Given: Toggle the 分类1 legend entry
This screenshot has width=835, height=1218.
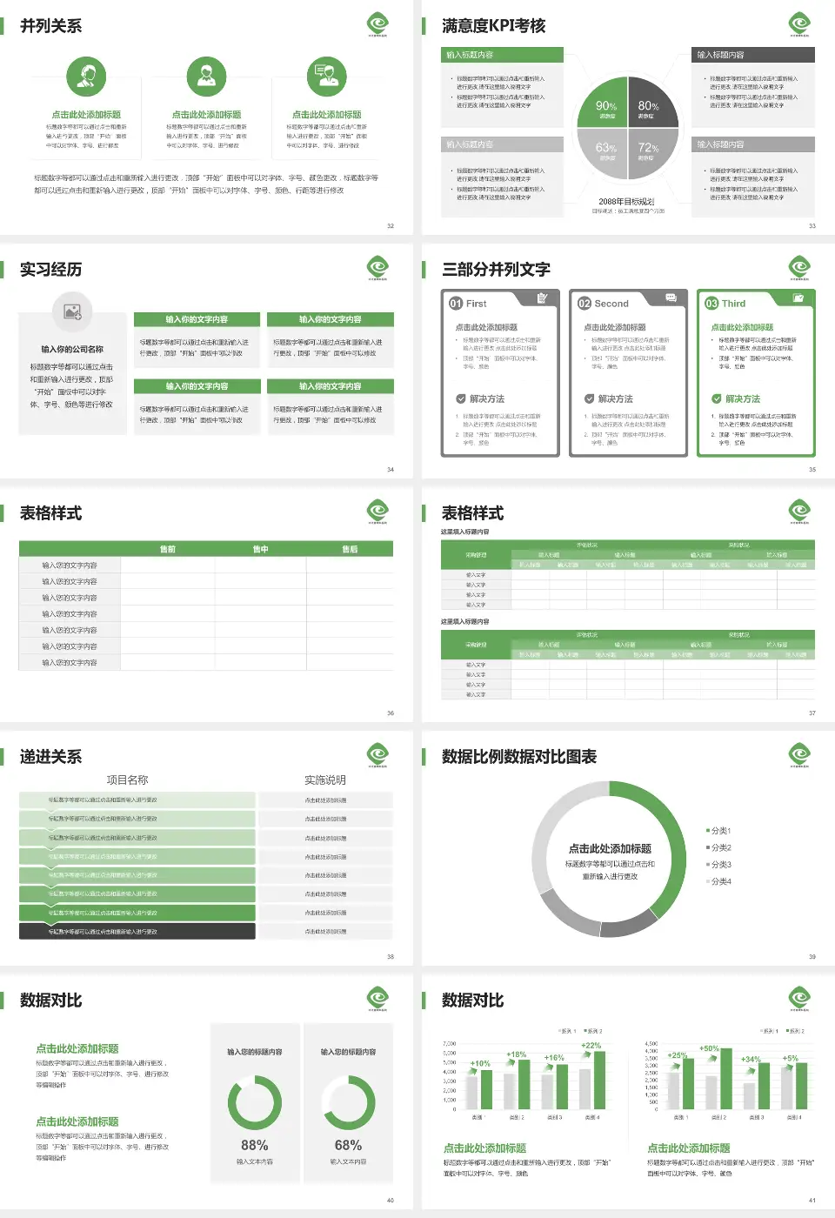Looking at the screenshot, I should click(719, 830).
